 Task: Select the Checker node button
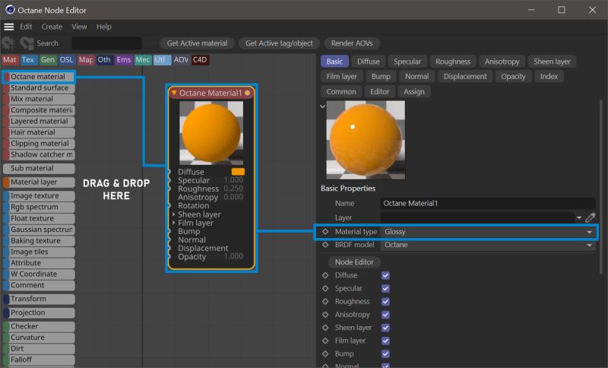(39, 326)
